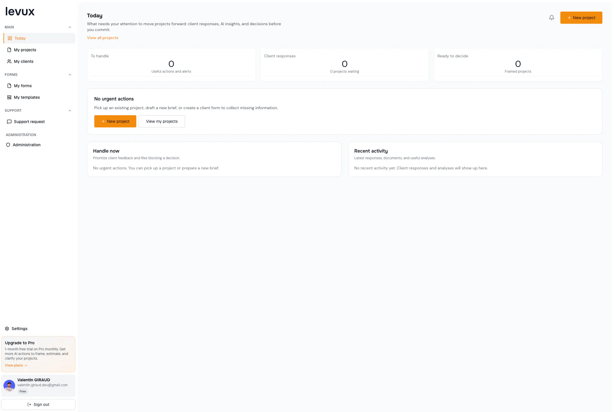Collapse the FORMS sidebar section
Viewport: 614px width, 412px height.
pos(70,75)
